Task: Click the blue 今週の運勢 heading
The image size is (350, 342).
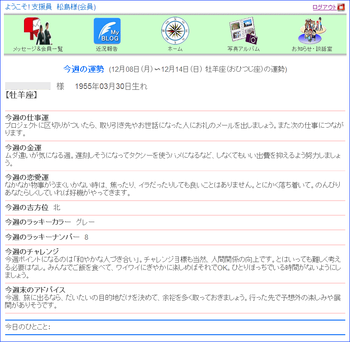Action: [x=84, y=69]
